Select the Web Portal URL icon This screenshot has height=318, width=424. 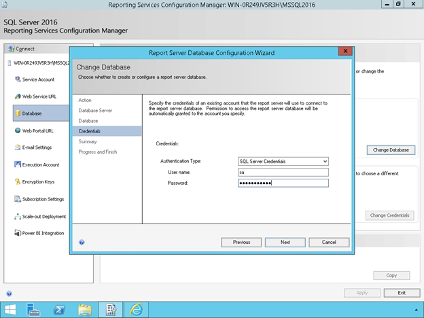click(17, 130)
